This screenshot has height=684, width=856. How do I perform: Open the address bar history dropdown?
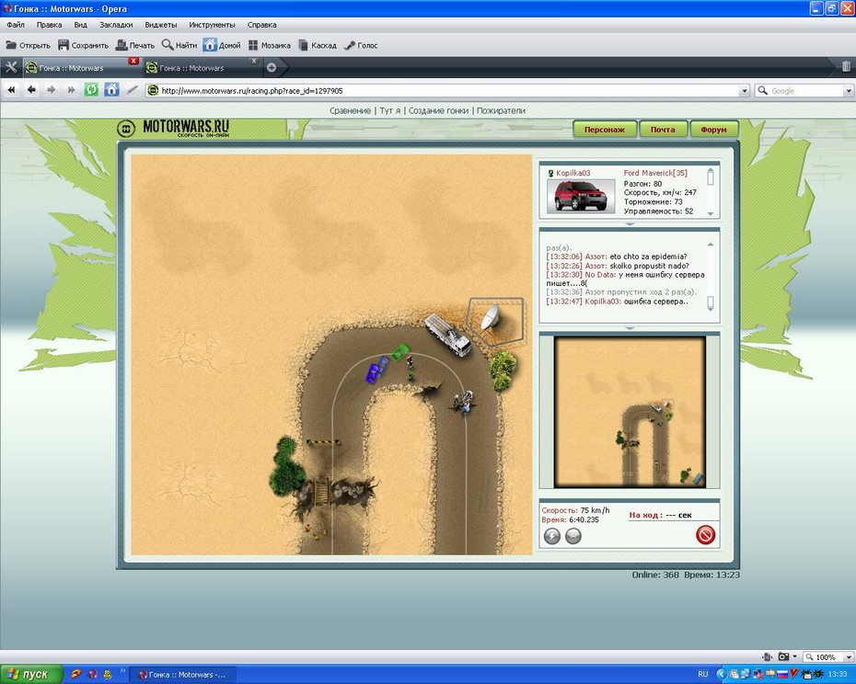(x=744, y=91)
